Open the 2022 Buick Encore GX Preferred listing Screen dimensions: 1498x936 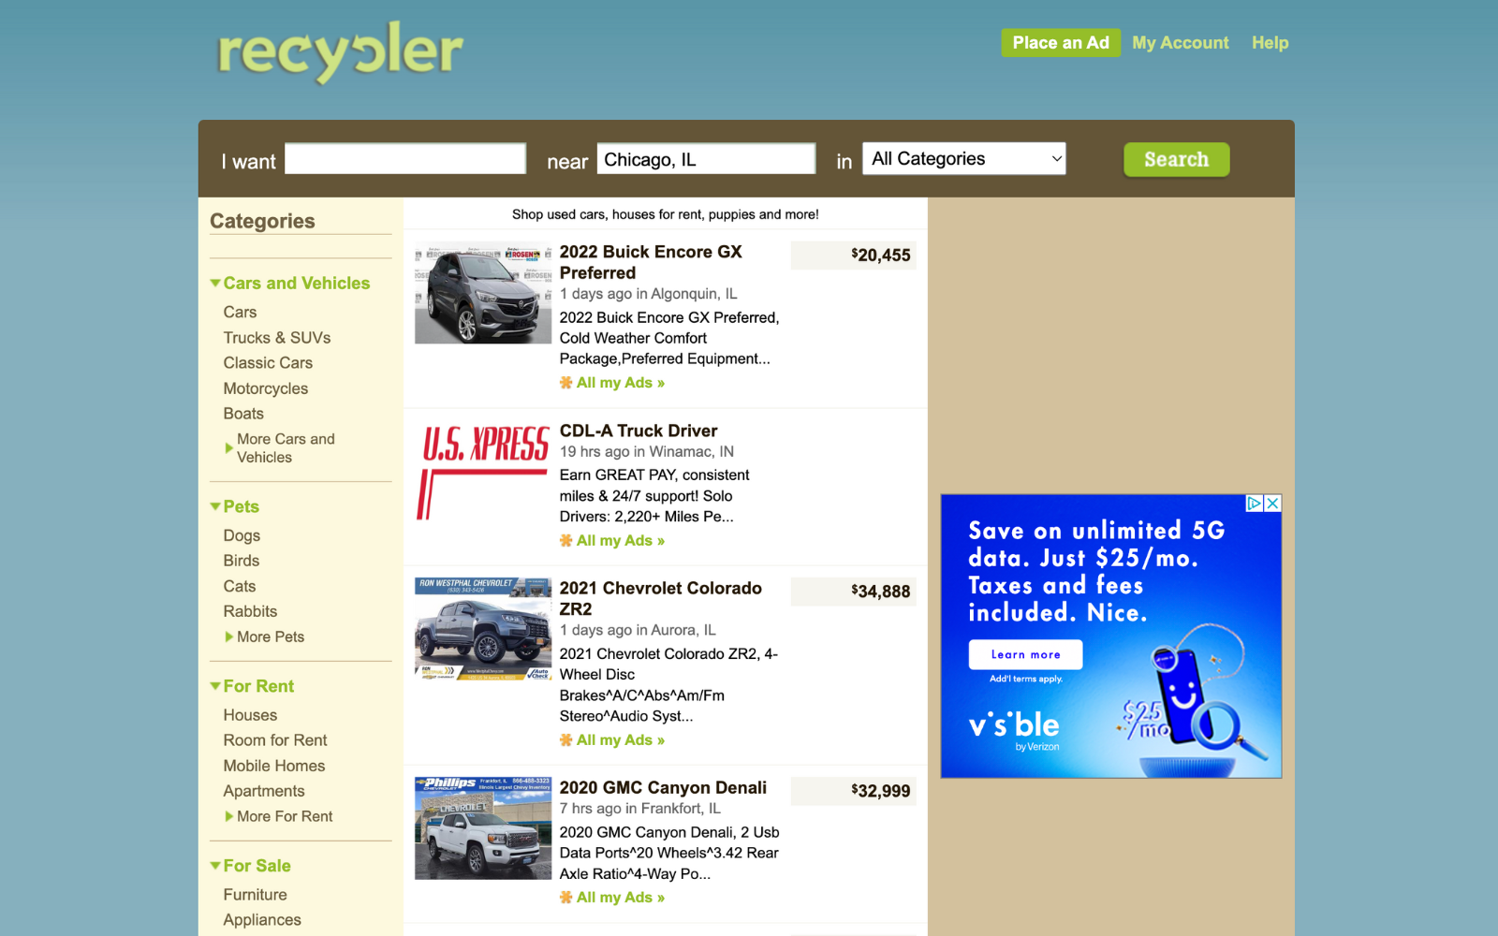(x=651, y=262)
